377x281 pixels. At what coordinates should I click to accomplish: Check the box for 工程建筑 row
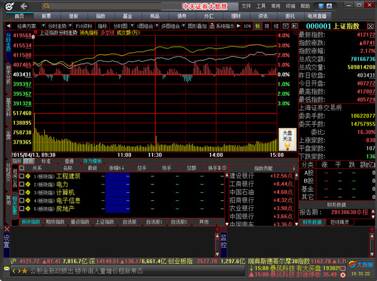pos(21,176)
